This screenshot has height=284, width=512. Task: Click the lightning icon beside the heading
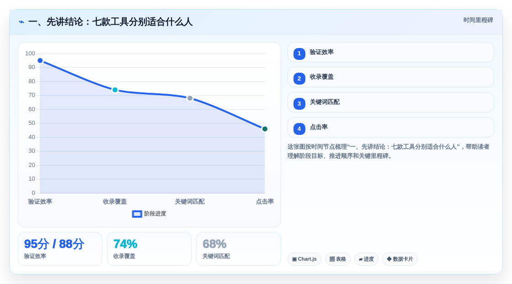tap(21, 22)
